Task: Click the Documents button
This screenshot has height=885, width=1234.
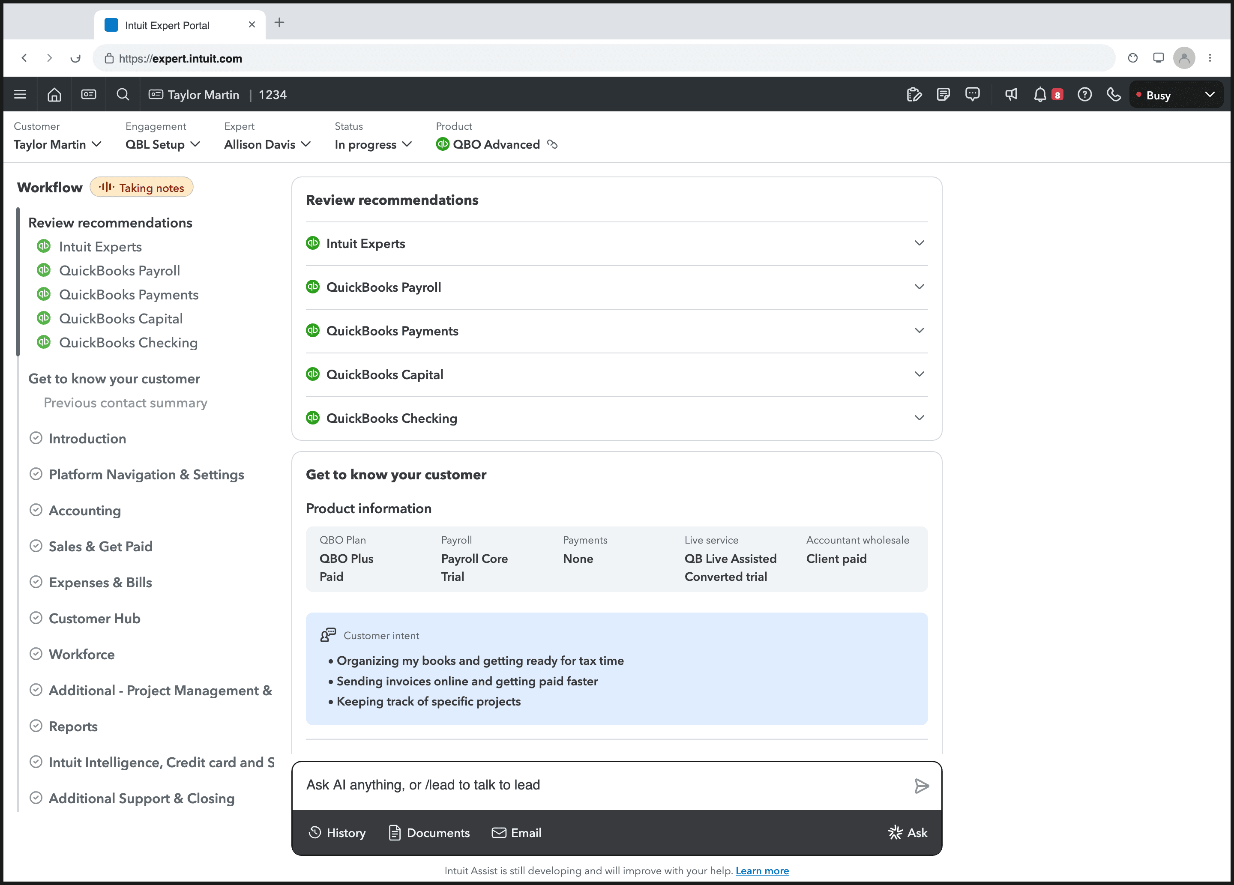Action: tap(429, 832)
